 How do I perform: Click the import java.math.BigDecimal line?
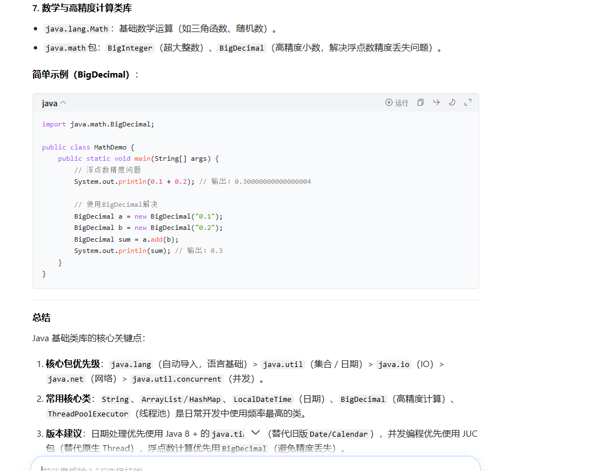point(98,124)
